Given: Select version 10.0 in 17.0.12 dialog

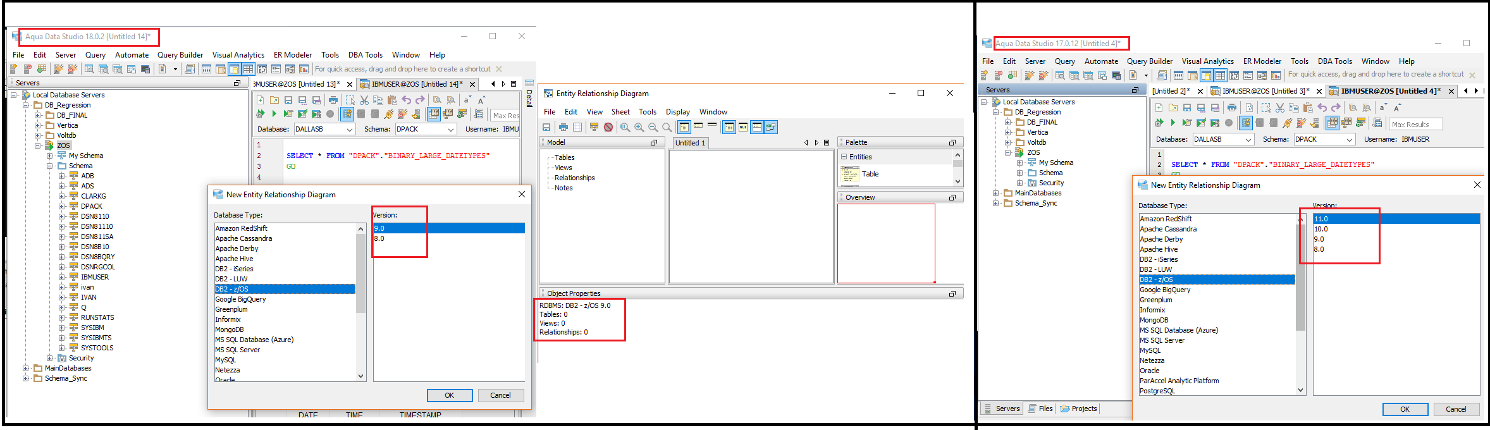Looking at the screenshot, I should (1396, 229).
